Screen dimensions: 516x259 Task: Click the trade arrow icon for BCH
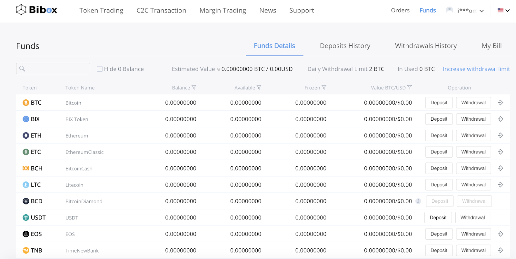coord(501,168)
